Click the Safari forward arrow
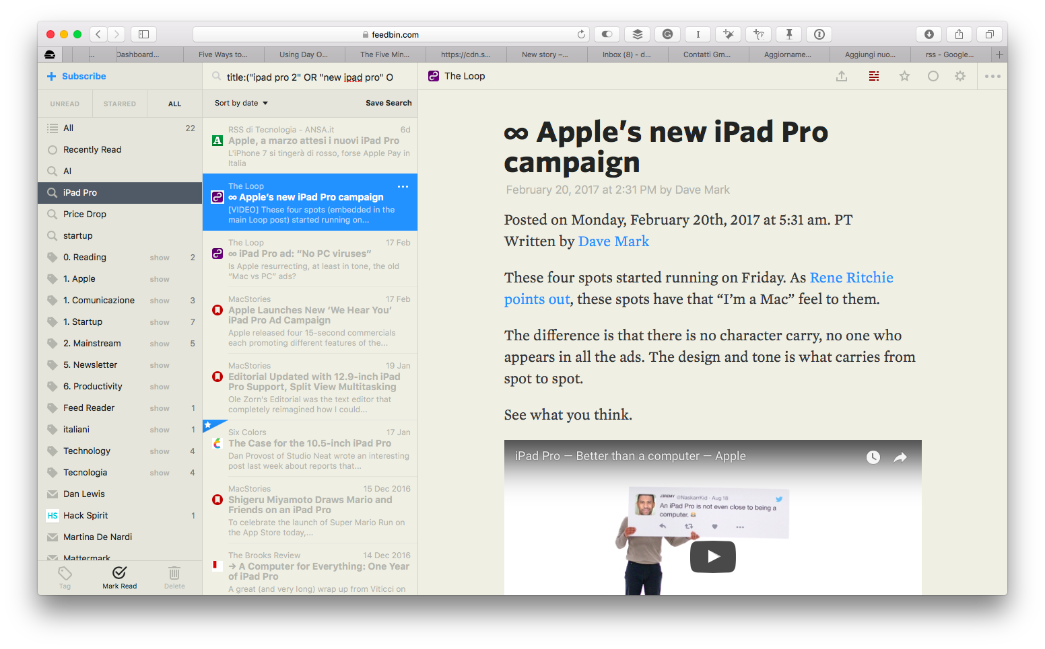The width and height of the screenshot is (1045, 649). click(x=116, y=34)
